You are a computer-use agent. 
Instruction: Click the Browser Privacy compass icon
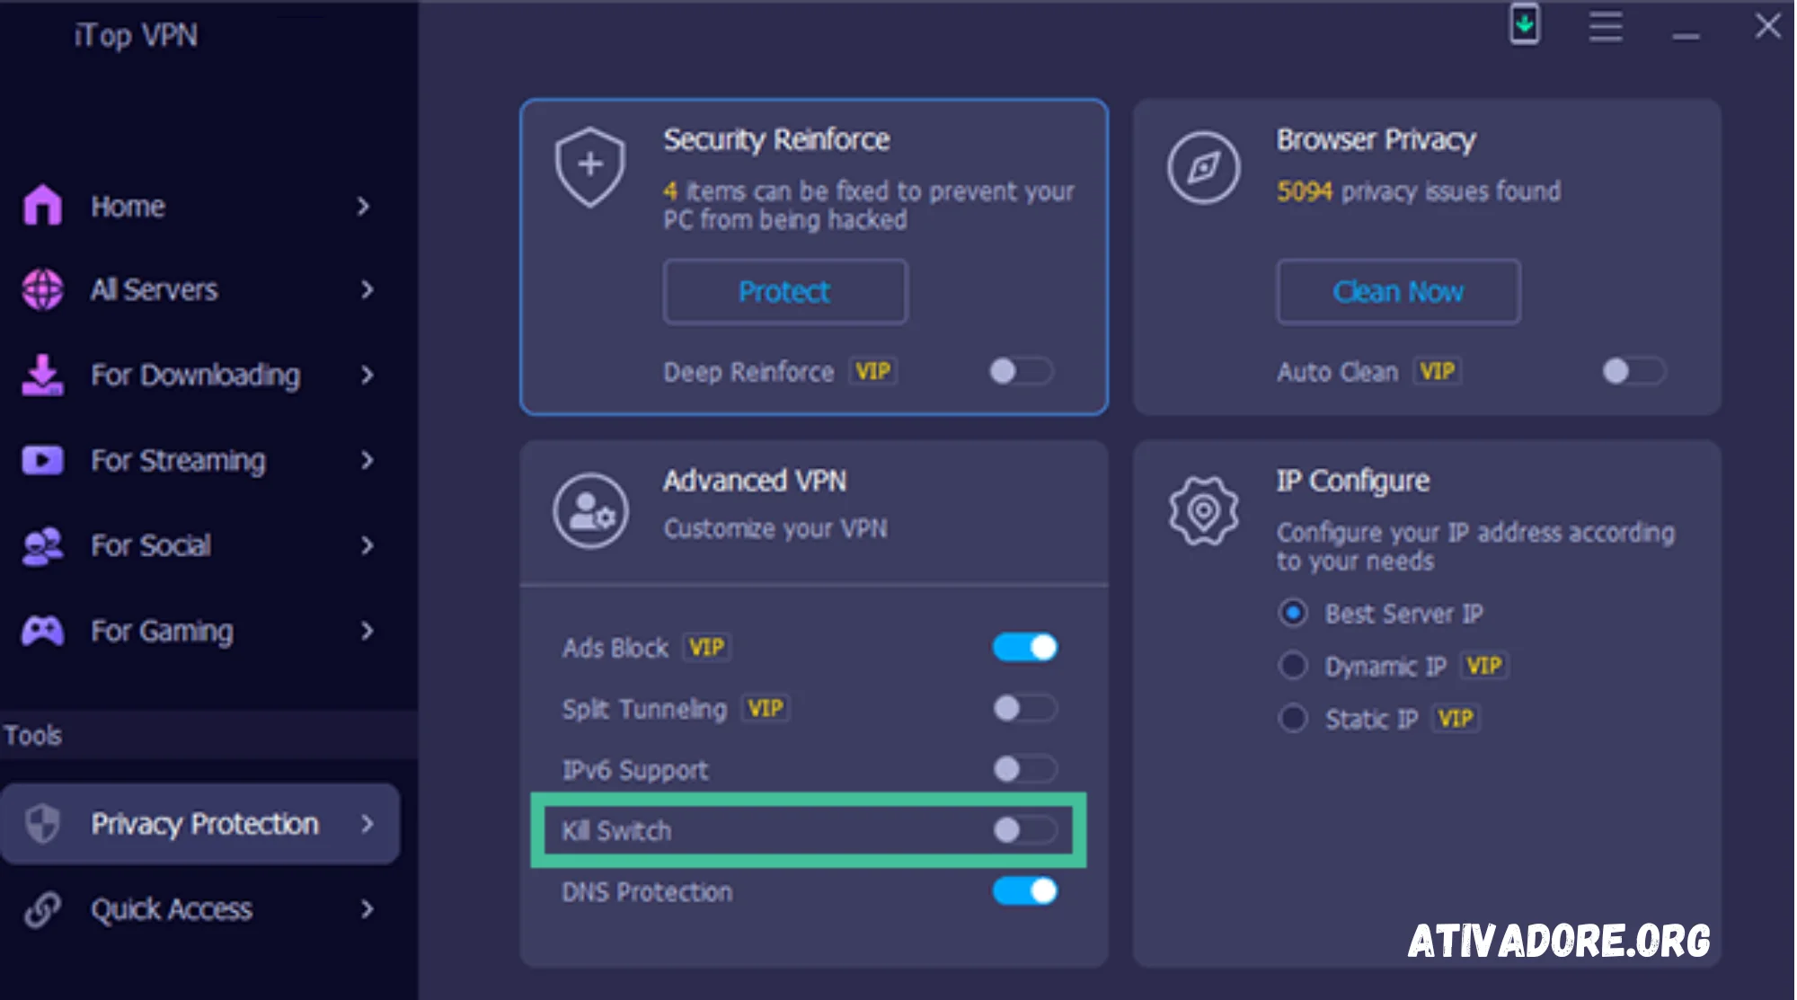pos(1204,167)
